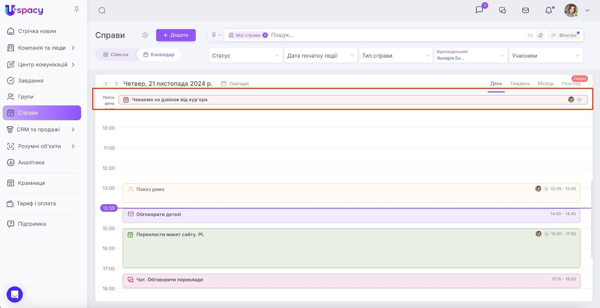Click the Додати button
Screen dimensions: 600x308
click(176, 35)
